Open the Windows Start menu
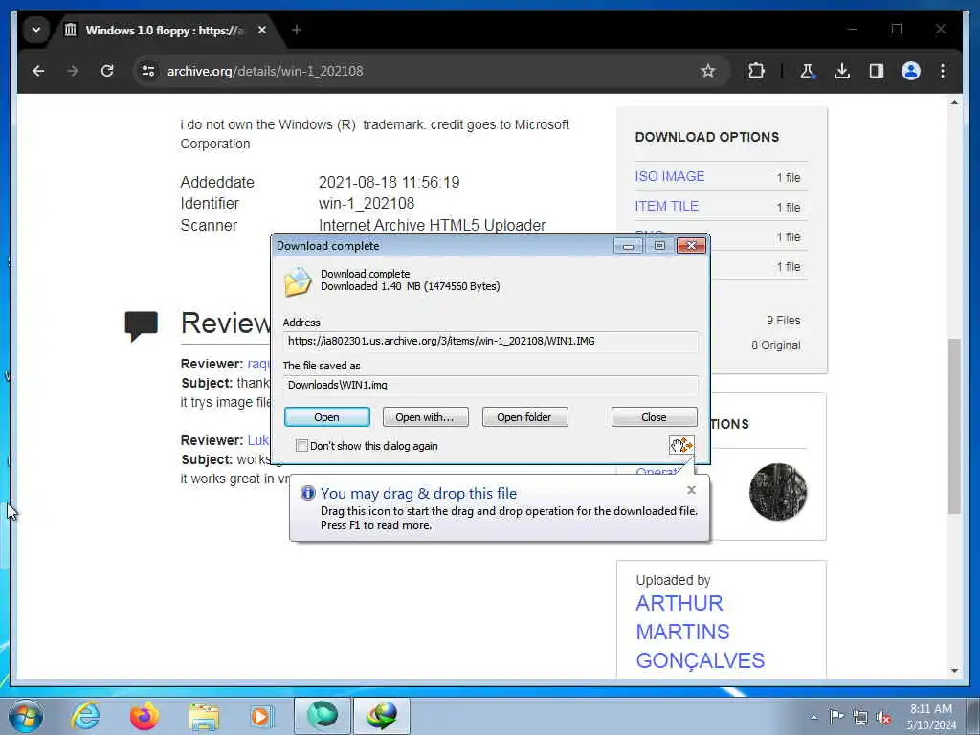The image size is (980, 735). pos(25,716)
